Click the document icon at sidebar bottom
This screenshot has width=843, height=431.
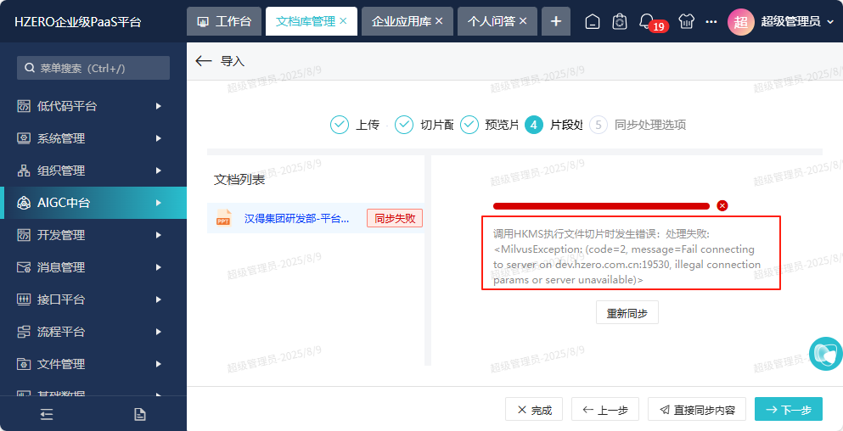point(140,414)
